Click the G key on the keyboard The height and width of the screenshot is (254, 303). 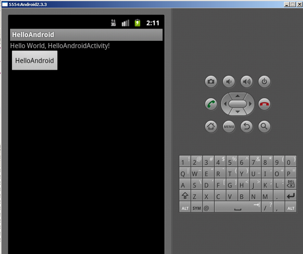pos(232,184)
